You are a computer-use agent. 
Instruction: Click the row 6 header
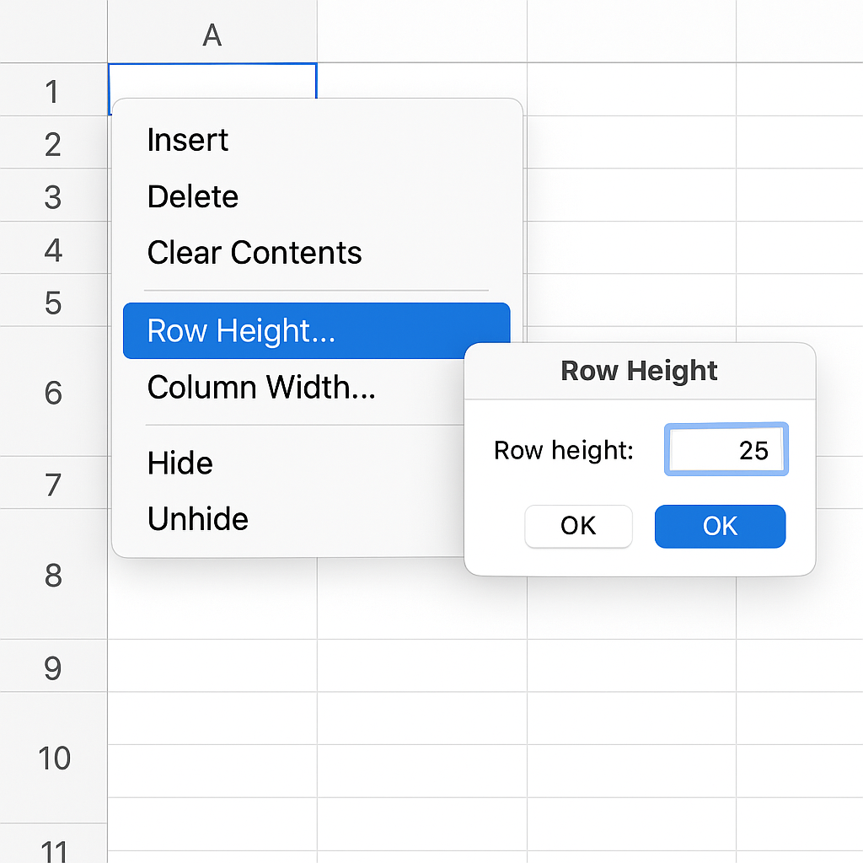click(x=53, y=392)
